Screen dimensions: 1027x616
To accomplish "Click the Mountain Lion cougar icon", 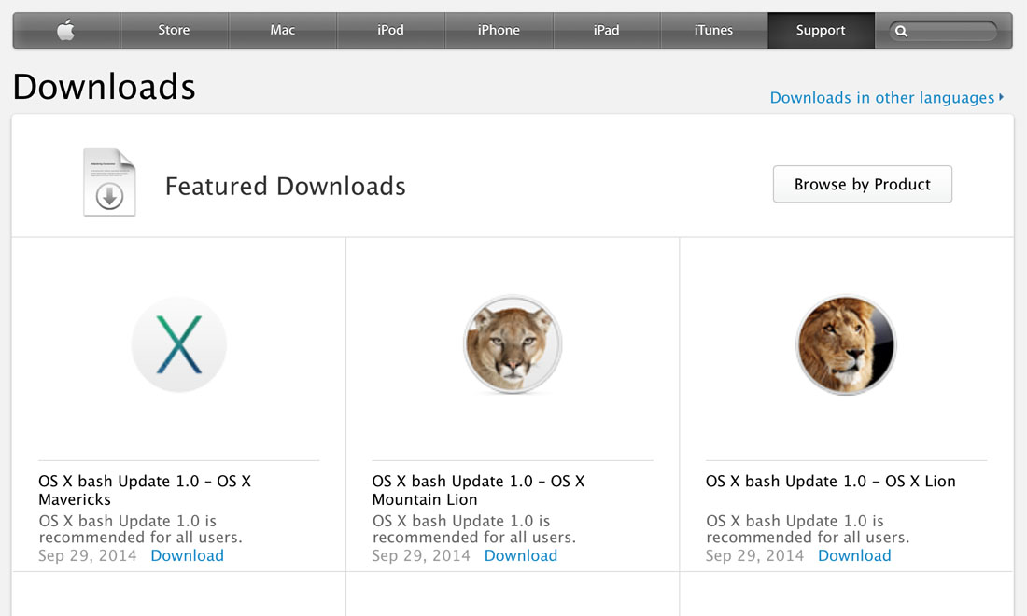I will 512,343.
